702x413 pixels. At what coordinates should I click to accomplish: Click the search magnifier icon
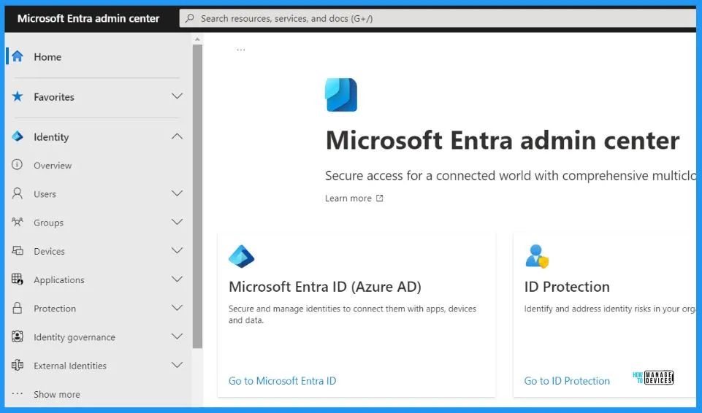tap(190, 18)
